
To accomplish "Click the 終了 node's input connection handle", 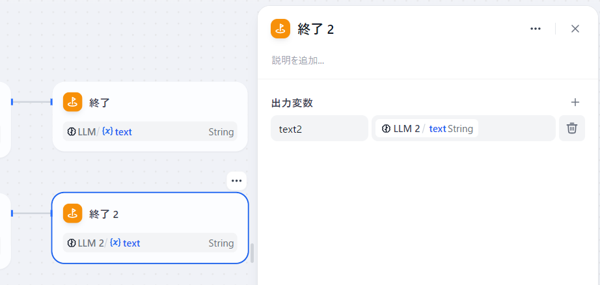I will coord(52,102).
